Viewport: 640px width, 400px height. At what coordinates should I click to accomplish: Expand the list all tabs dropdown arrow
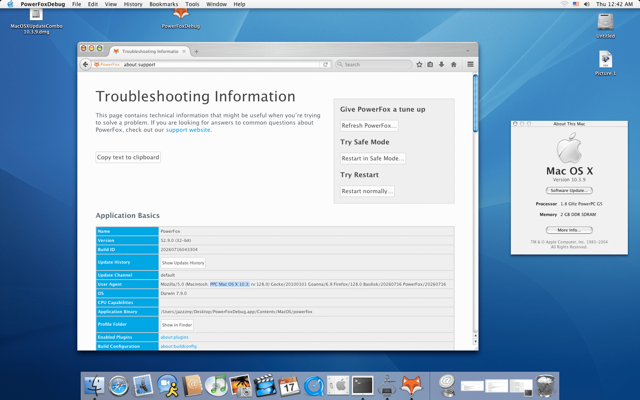pos(468,51)
